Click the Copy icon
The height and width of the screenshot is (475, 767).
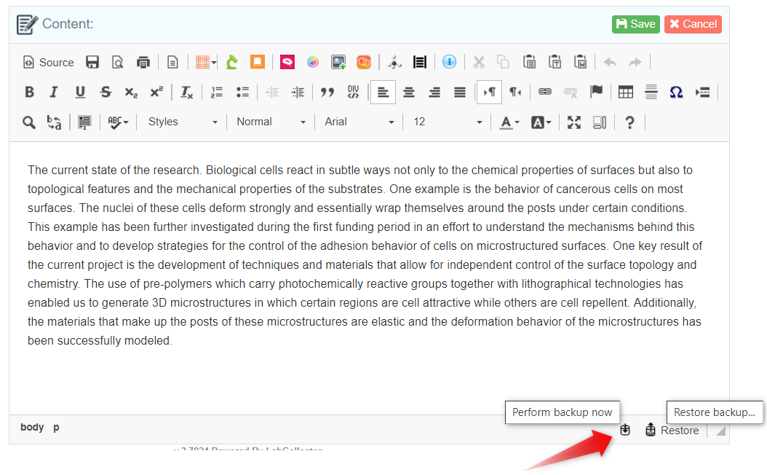[x=504, y=62]
